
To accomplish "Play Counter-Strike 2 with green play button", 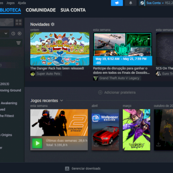I will [x=37, y=143].
